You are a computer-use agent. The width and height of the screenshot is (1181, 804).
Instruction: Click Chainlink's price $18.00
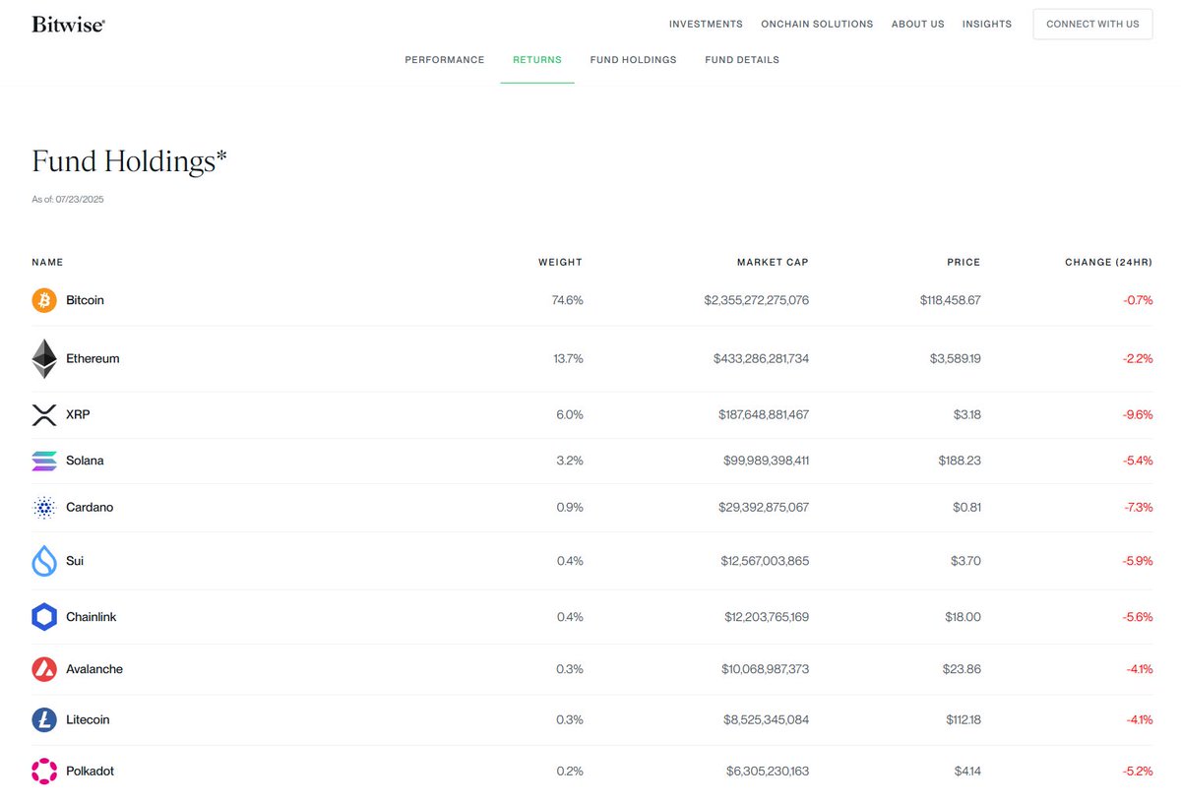pos(963,617)
